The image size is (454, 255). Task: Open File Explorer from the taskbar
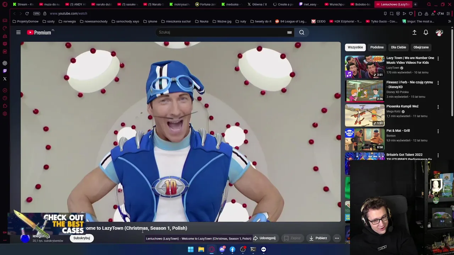[x=201, y=249]
